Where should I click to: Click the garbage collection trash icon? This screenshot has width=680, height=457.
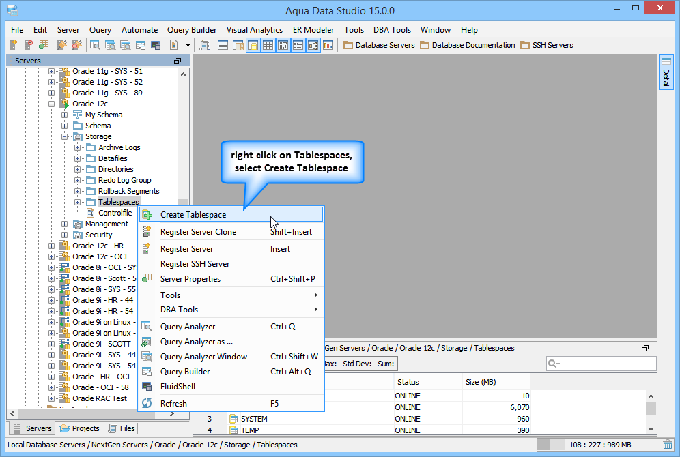point(668,445)
